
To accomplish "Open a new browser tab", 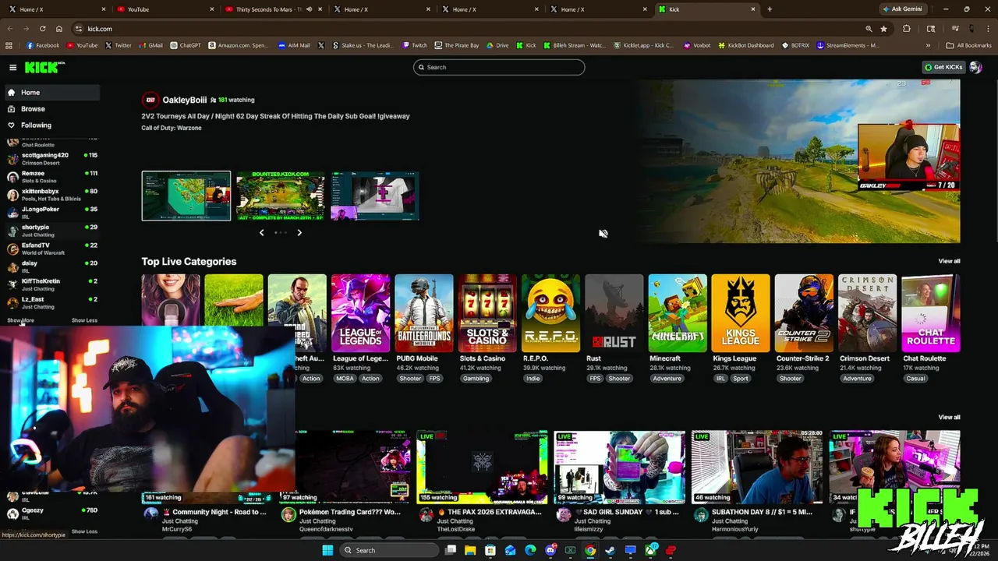I will click(x=770, y=9).
